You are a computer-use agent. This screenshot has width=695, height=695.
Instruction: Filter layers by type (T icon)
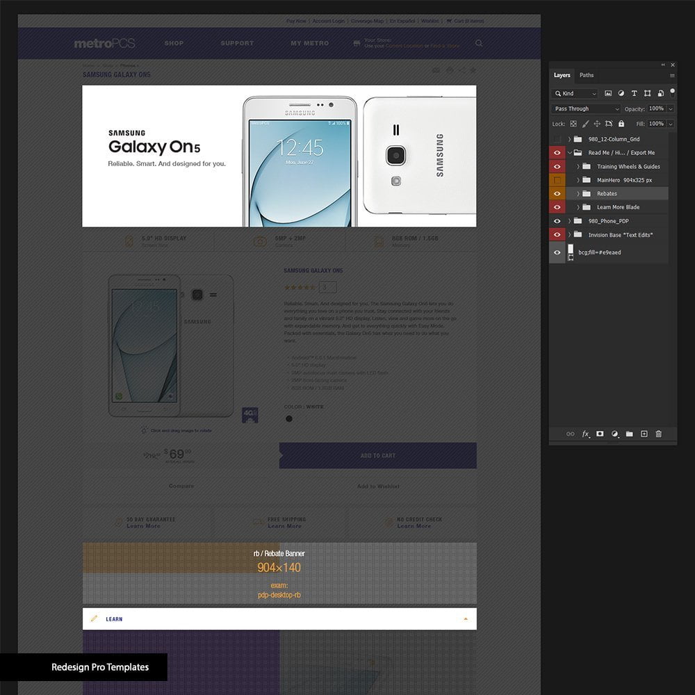[x=634, y=93]
